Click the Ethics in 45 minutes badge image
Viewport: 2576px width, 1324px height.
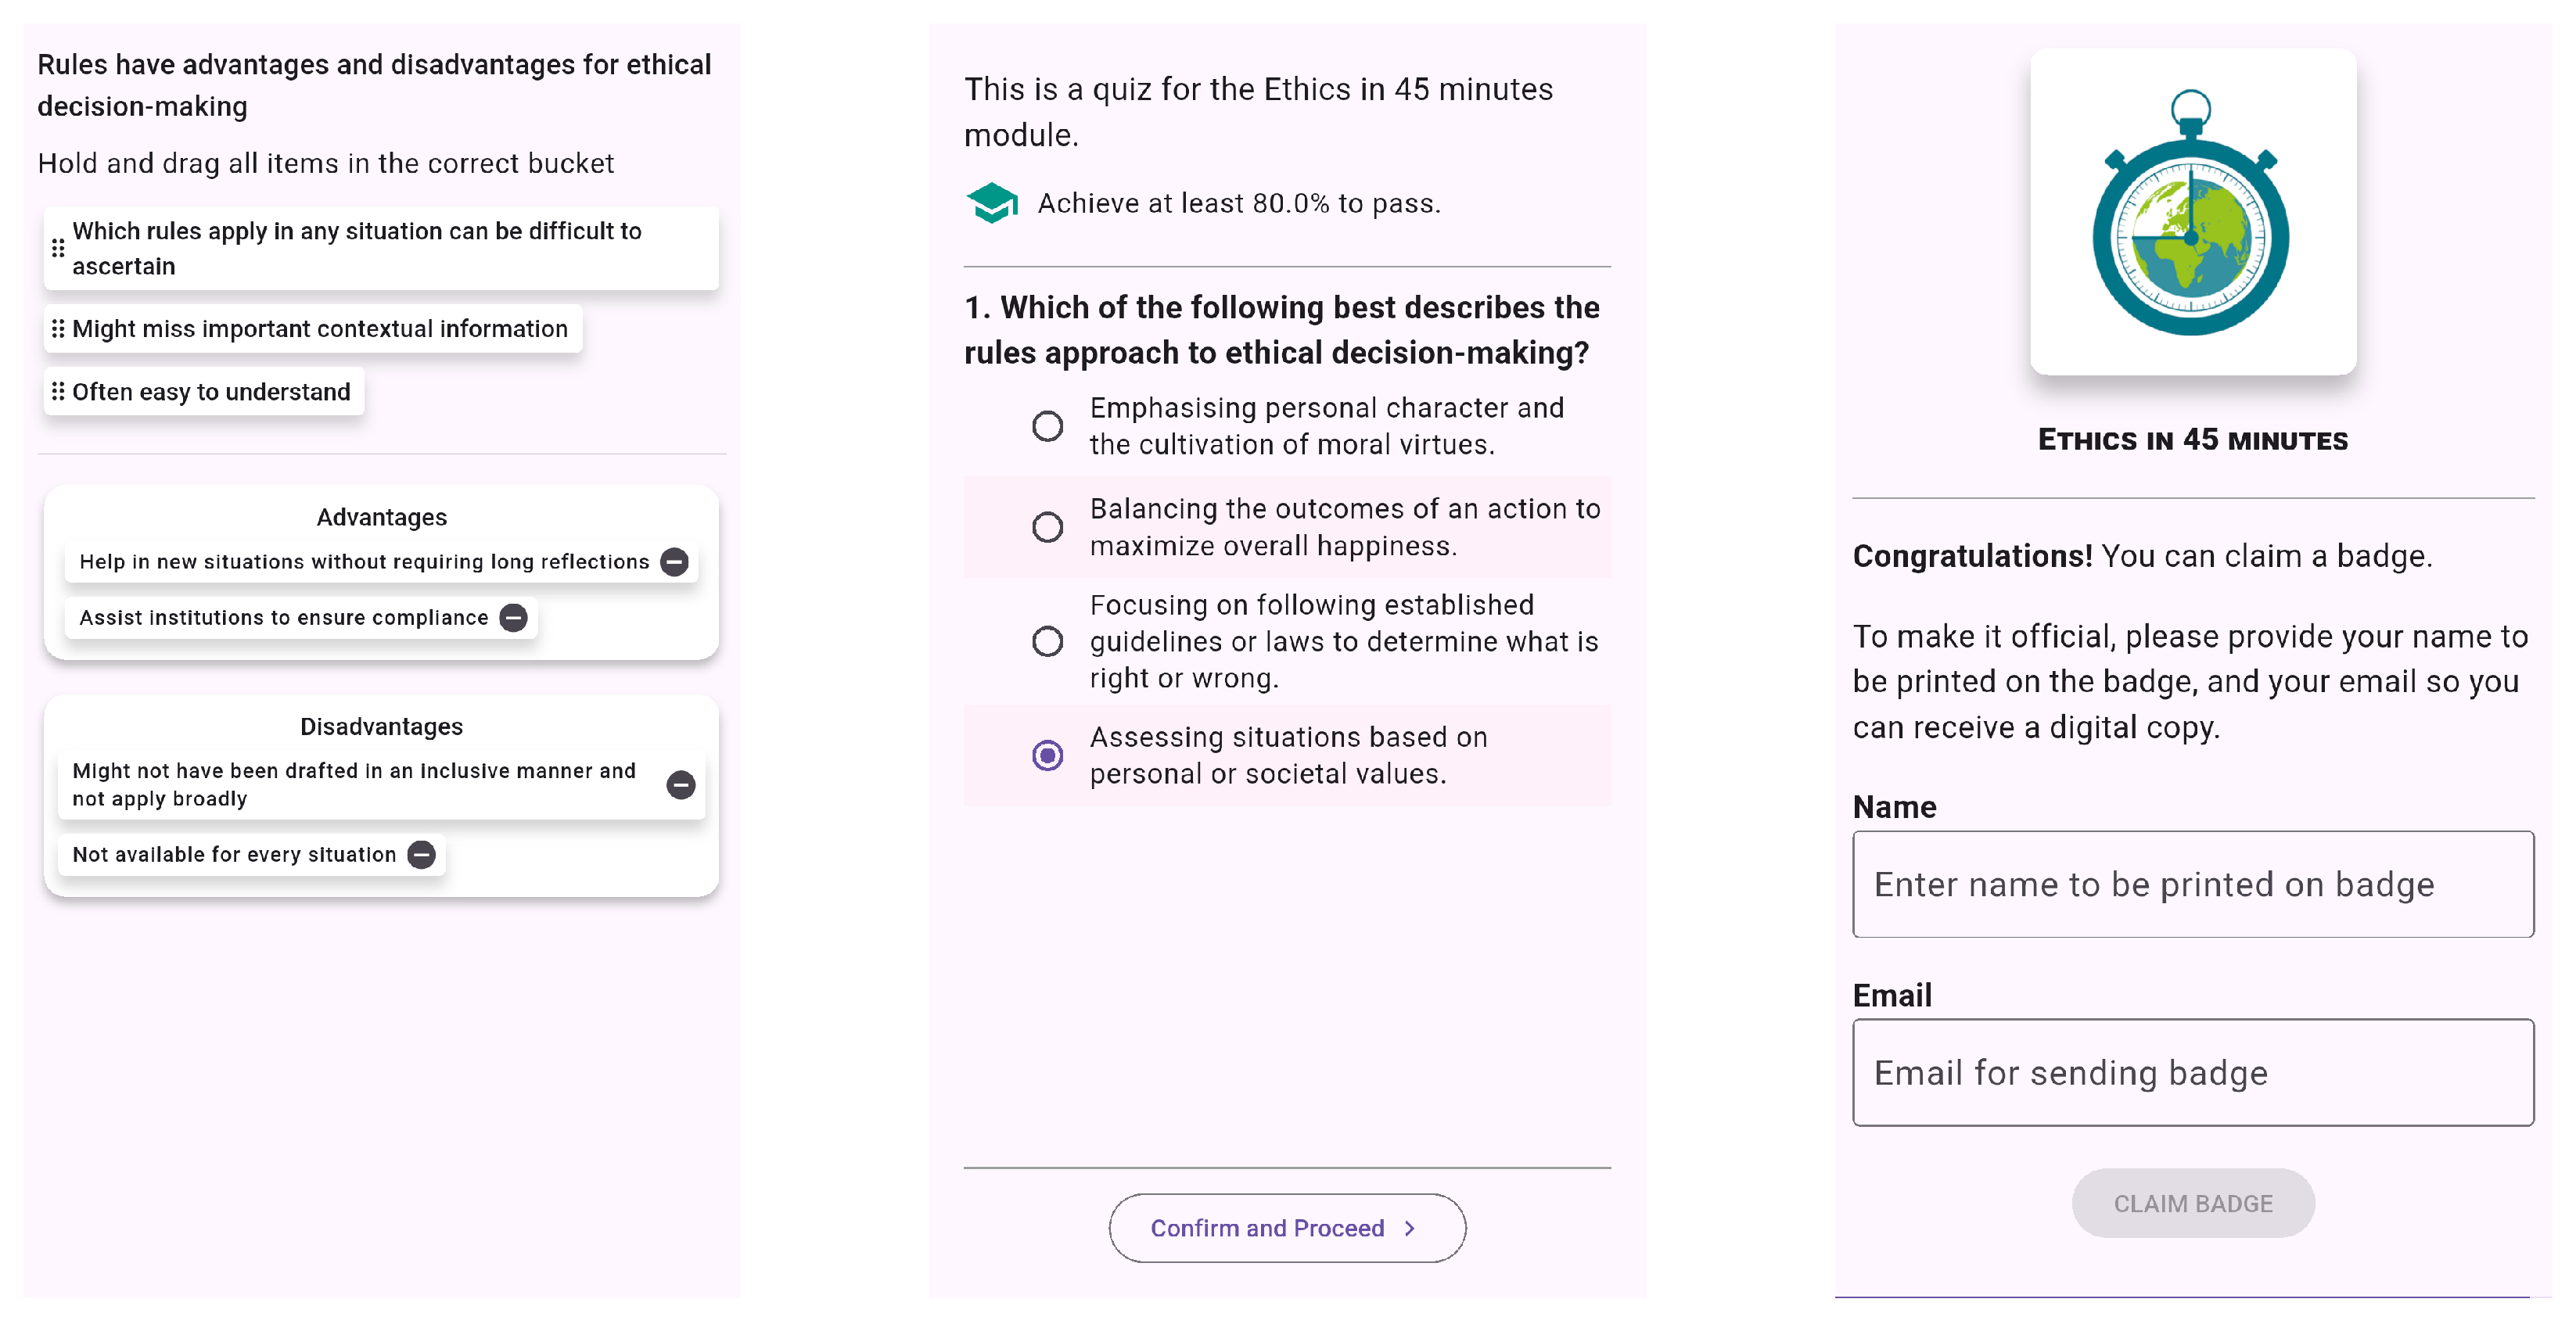click(x=2192, y=212)
